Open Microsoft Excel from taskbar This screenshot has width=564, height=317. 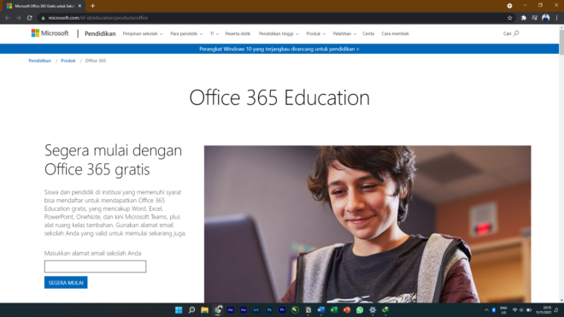point(334,310)
